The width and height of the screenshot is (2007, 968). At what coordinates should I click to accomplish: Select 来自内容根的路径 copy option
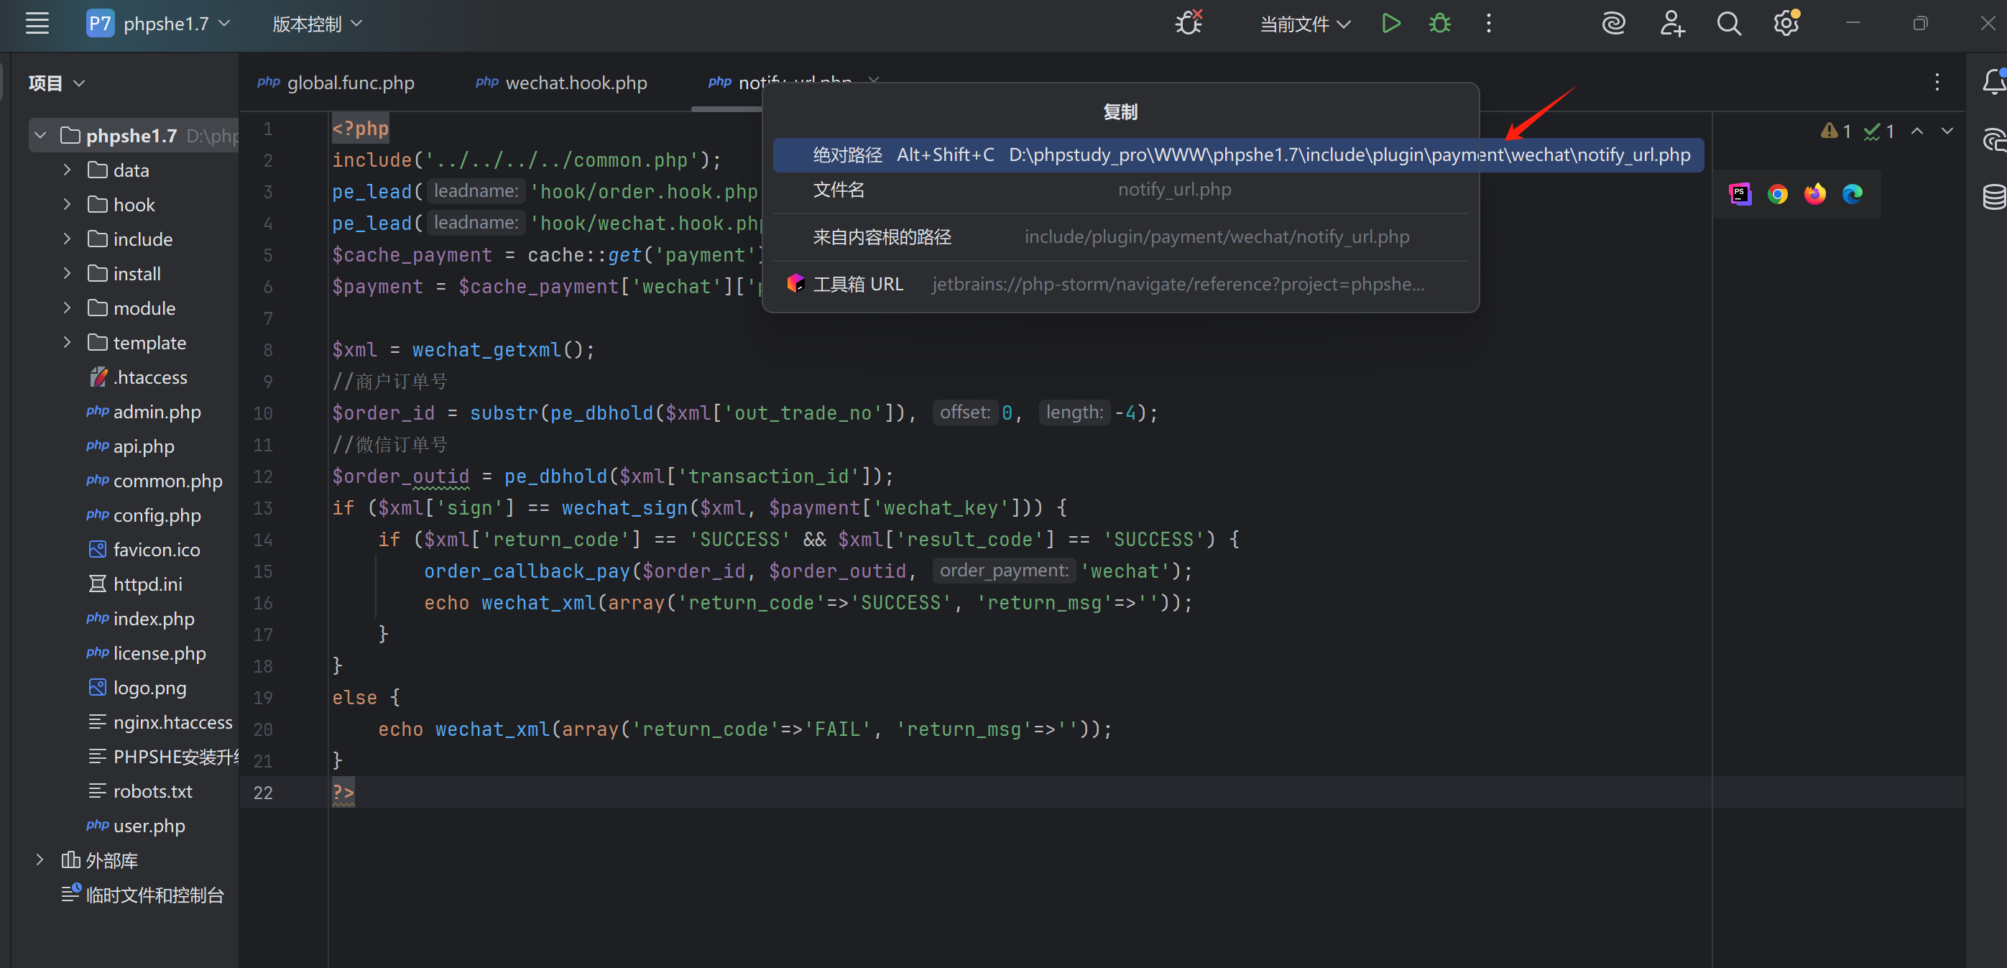(x=882, y=237)
